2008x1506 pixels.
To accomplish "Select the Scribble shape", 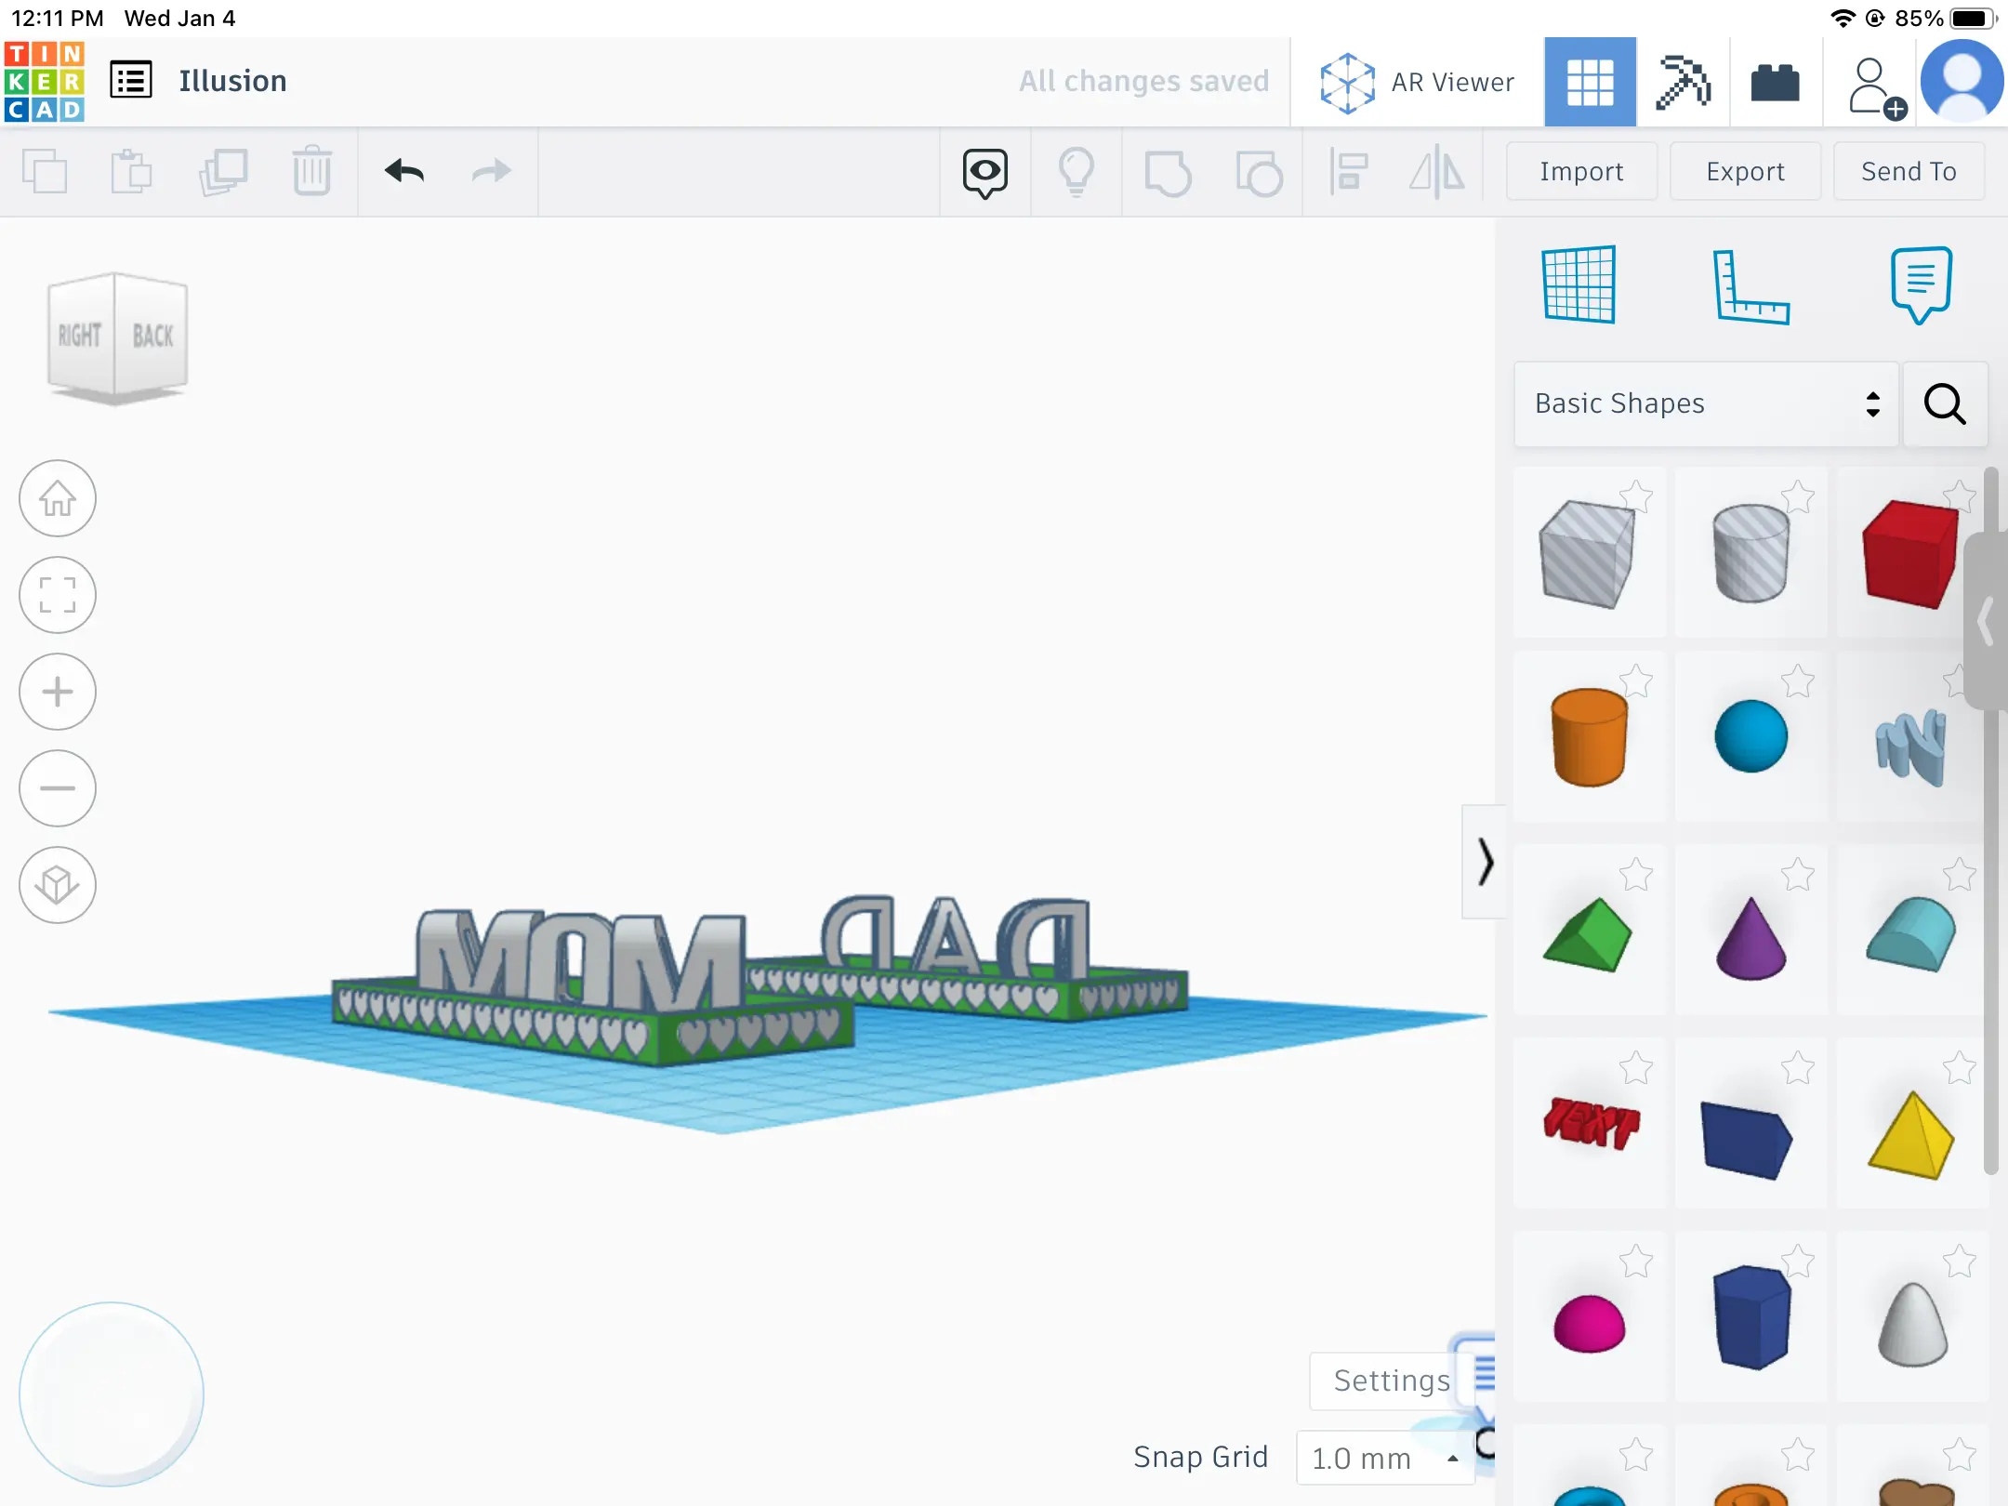I will pos(1911,747).
